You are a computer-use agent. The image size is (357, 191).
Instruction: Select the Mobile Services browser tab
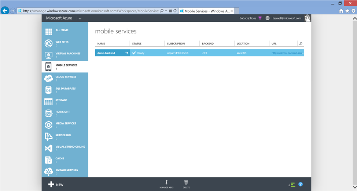(x=206, y=11)
